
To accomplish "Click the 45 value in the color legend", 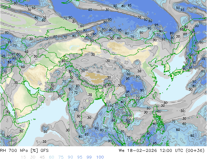I will click(x=42, y=157).
